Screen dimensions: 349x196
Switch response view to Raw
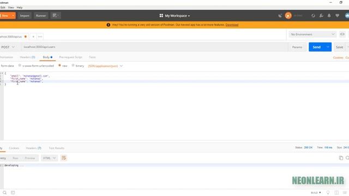tap(15, 158)
